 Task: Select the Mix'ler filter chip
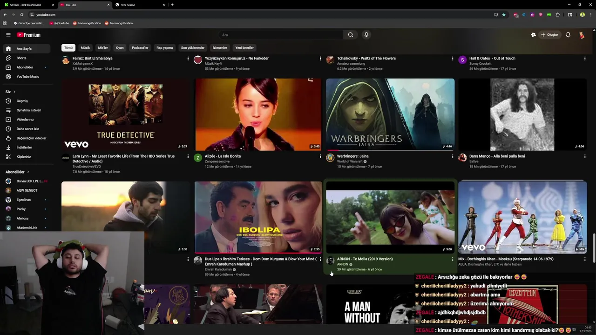coord(103,48)
